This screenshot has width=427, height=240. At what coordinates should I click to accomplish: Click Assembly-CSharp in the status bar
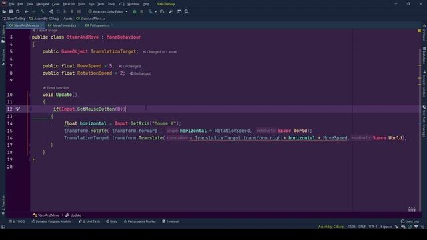(x=331, y=227)
